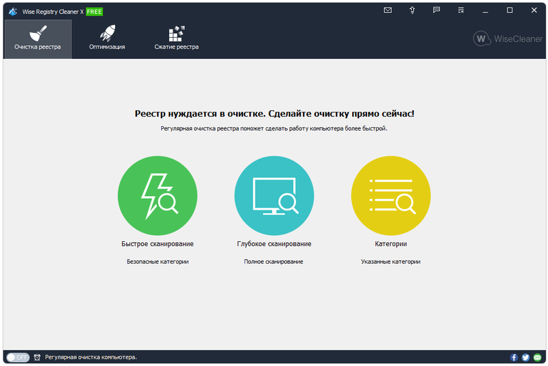Image resolution: width=548 pixels, height=366 pixels.
Task: Open the feedback speech bubble icon
Action: [x=436, y=10]
